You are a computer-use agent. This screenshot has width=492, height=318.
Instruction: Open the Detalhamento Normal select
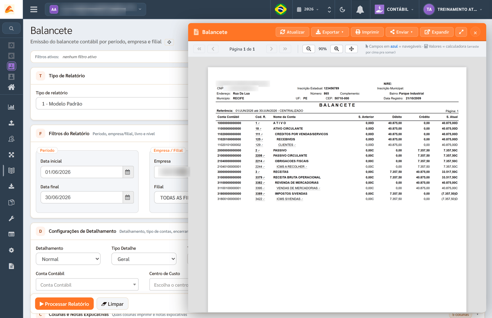68,259
